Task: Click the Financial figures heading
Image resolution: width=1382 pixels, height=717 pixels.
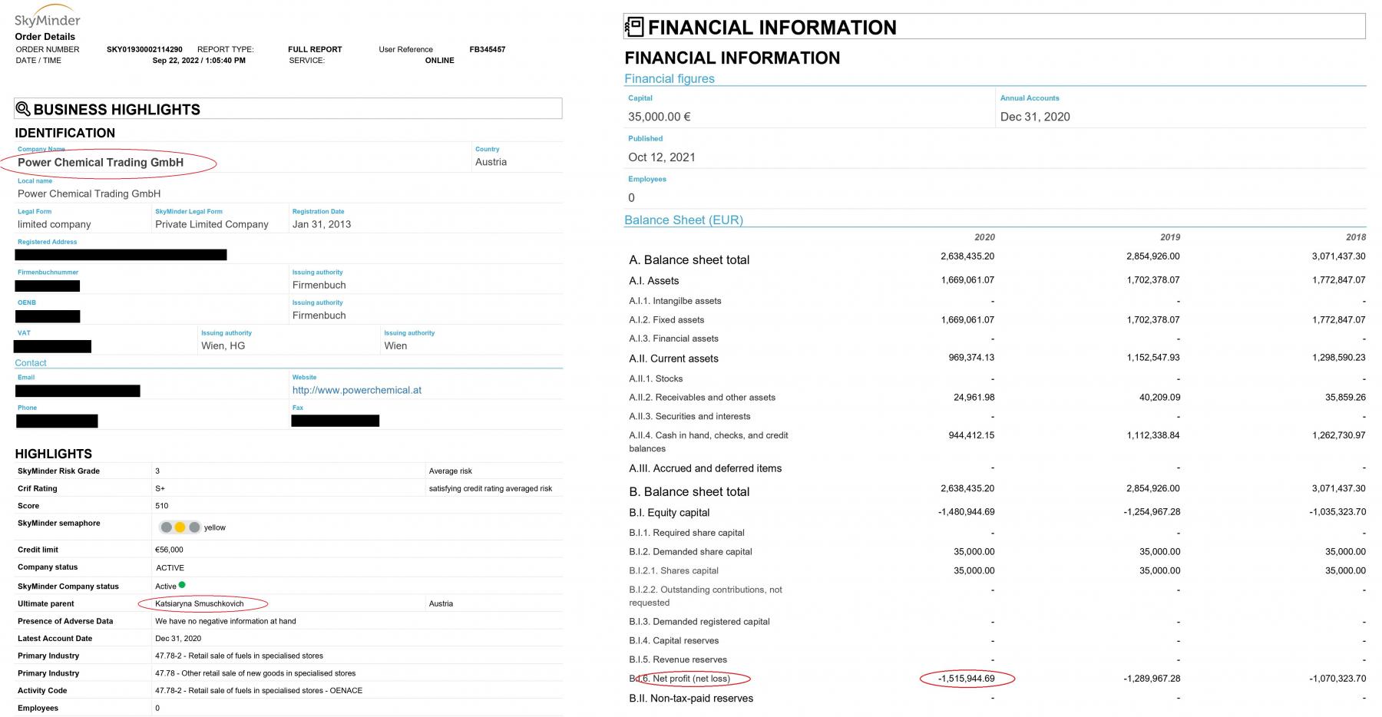Action: 670,78
